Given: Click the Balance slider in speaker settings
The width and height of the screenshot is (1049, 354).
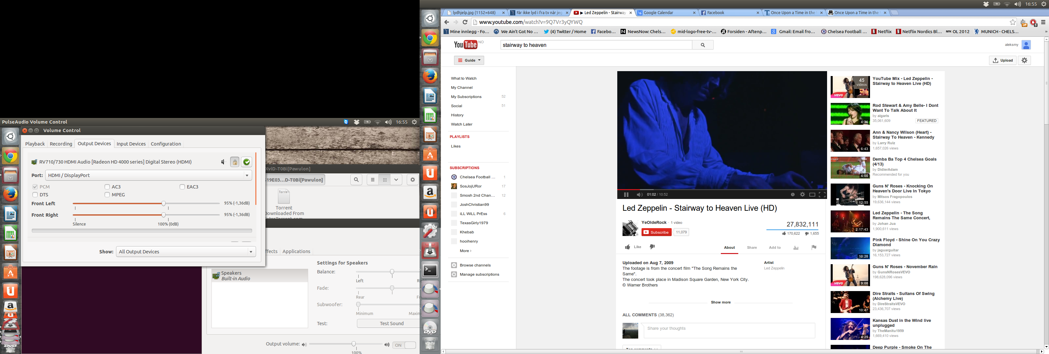Looking at the screenshot, I should (x=392, y=272).
